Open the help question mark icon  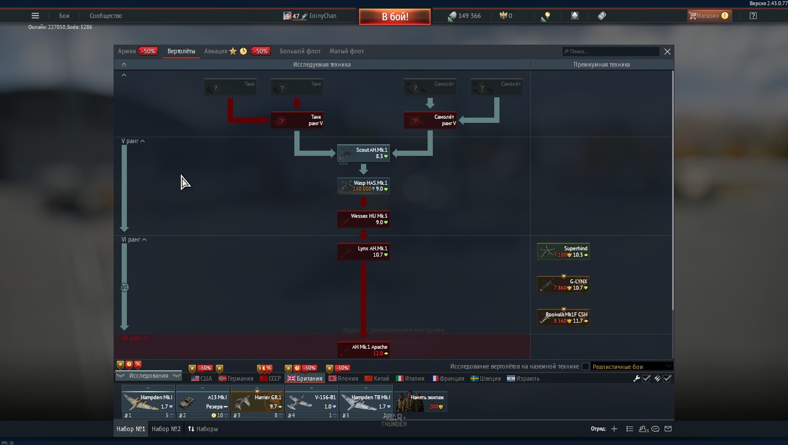tap(753, 16)
